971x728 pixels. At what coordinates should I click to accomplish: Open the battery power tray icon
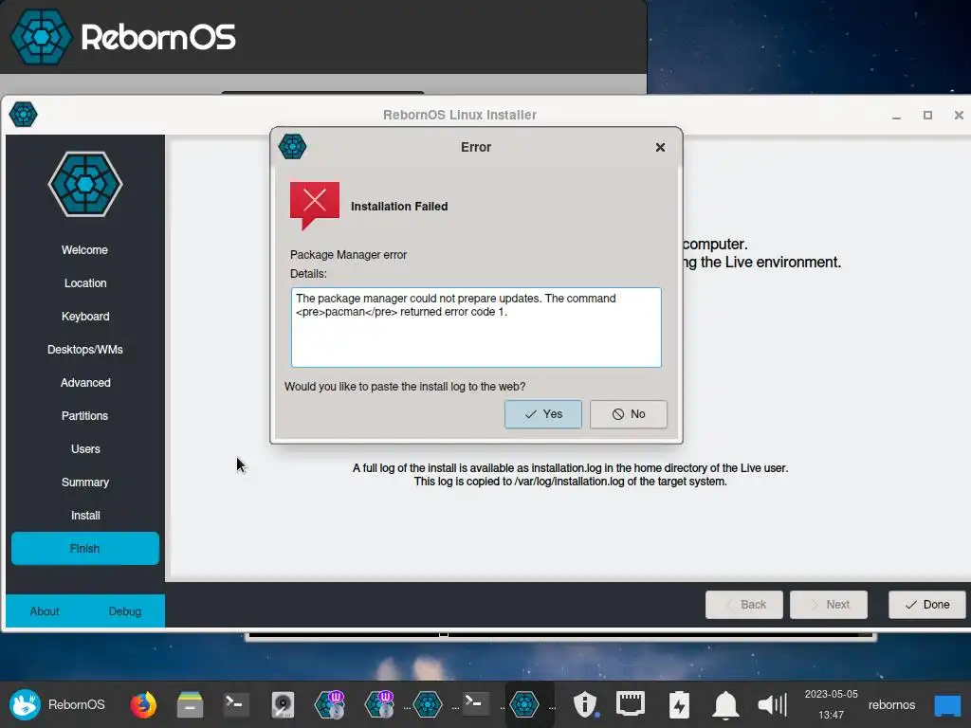[x=679, y=705]
